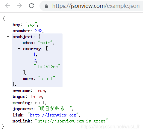143x132 pixels.
Task: Select the "hey" key name
Action: tap(16, 24)
